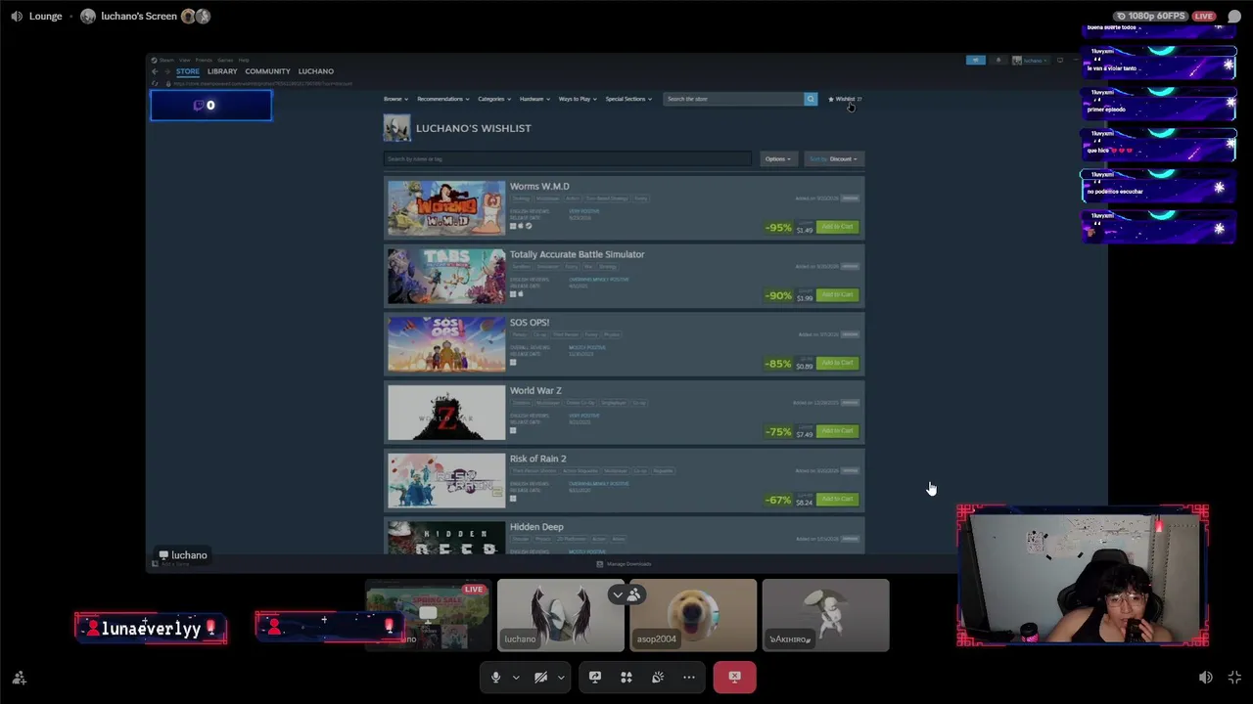1253x704 pixels.
Task: Click the -95% discount label
Action: 778,227
